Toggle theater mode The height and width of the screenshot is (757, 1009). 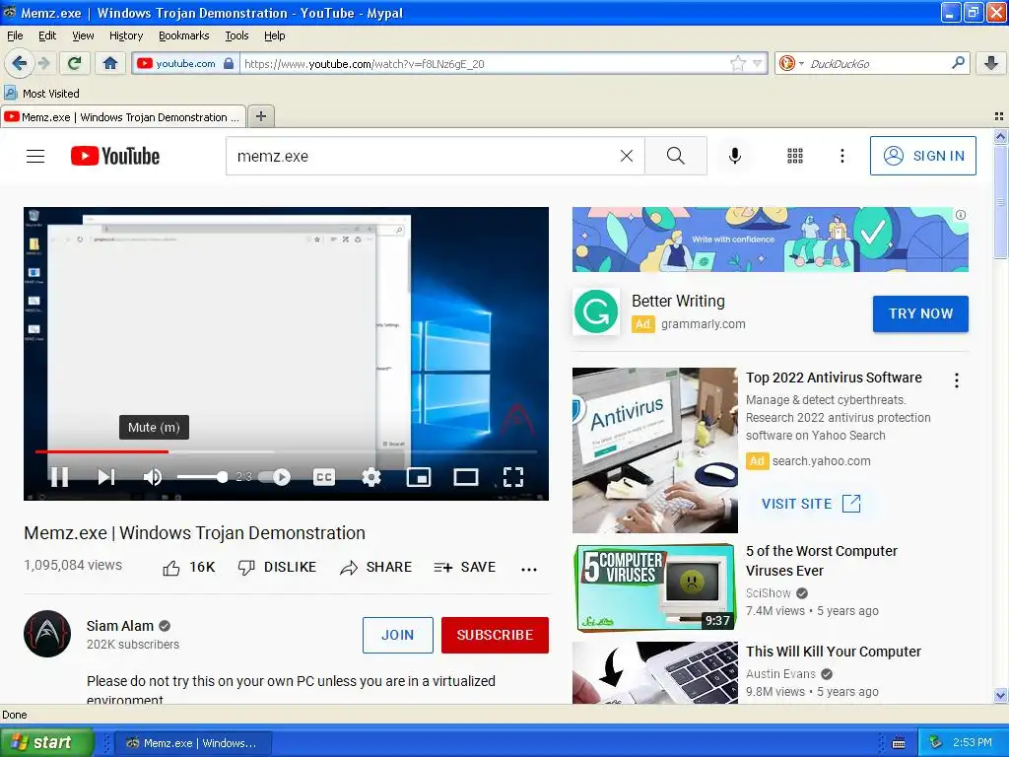pyautogui.click(x=466, y=477)
